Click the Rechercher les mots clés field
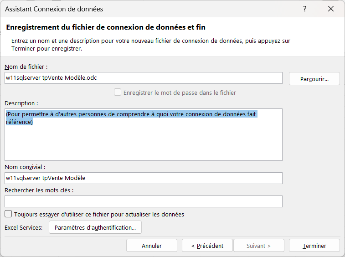The image size is (345, 257). pos(144,201)
